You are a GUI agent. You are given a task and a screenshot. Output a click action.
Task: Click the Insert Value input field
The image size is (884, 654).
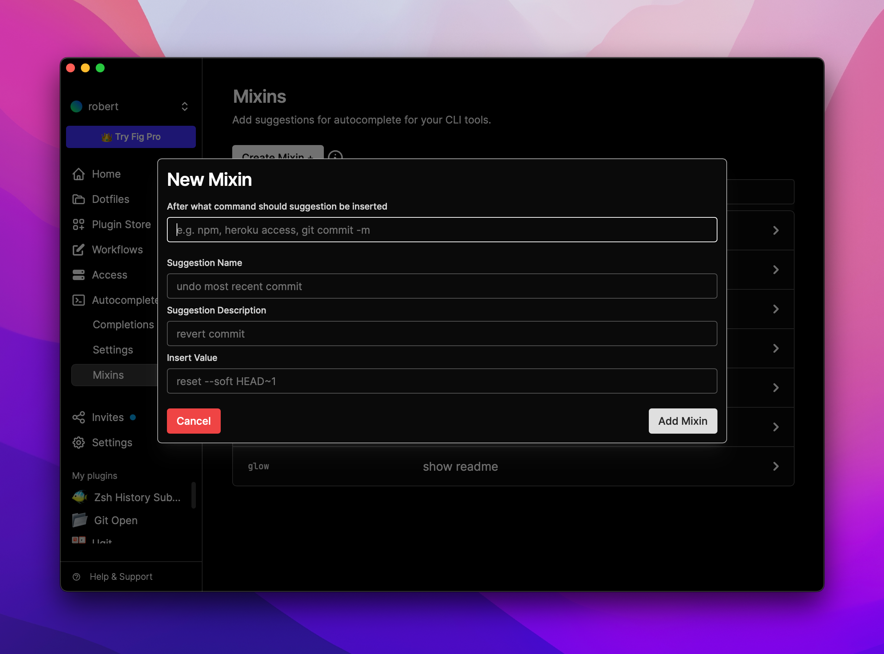[x=442, y=381]
